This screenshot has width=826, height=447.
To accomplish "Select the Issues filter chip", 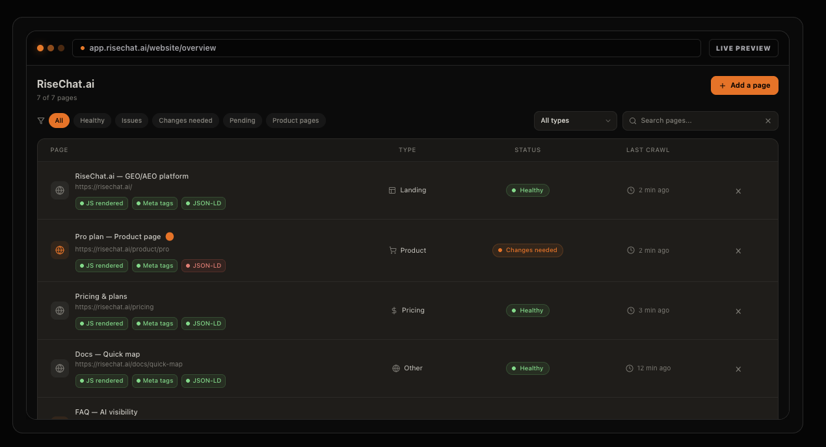I will 131,121.
